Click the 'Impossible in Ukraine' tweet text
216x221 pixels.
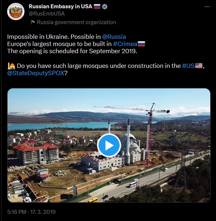coord(38,37)
